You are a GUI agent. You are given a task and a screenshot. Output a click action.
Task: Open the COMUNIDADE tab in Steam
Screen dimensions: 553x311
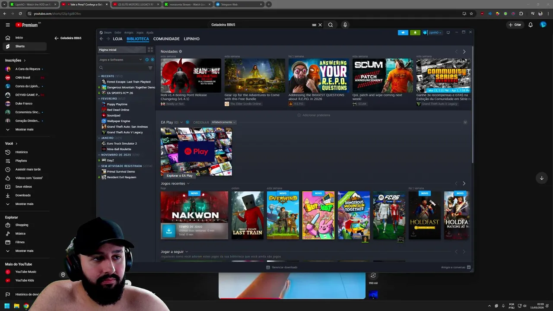166,39
